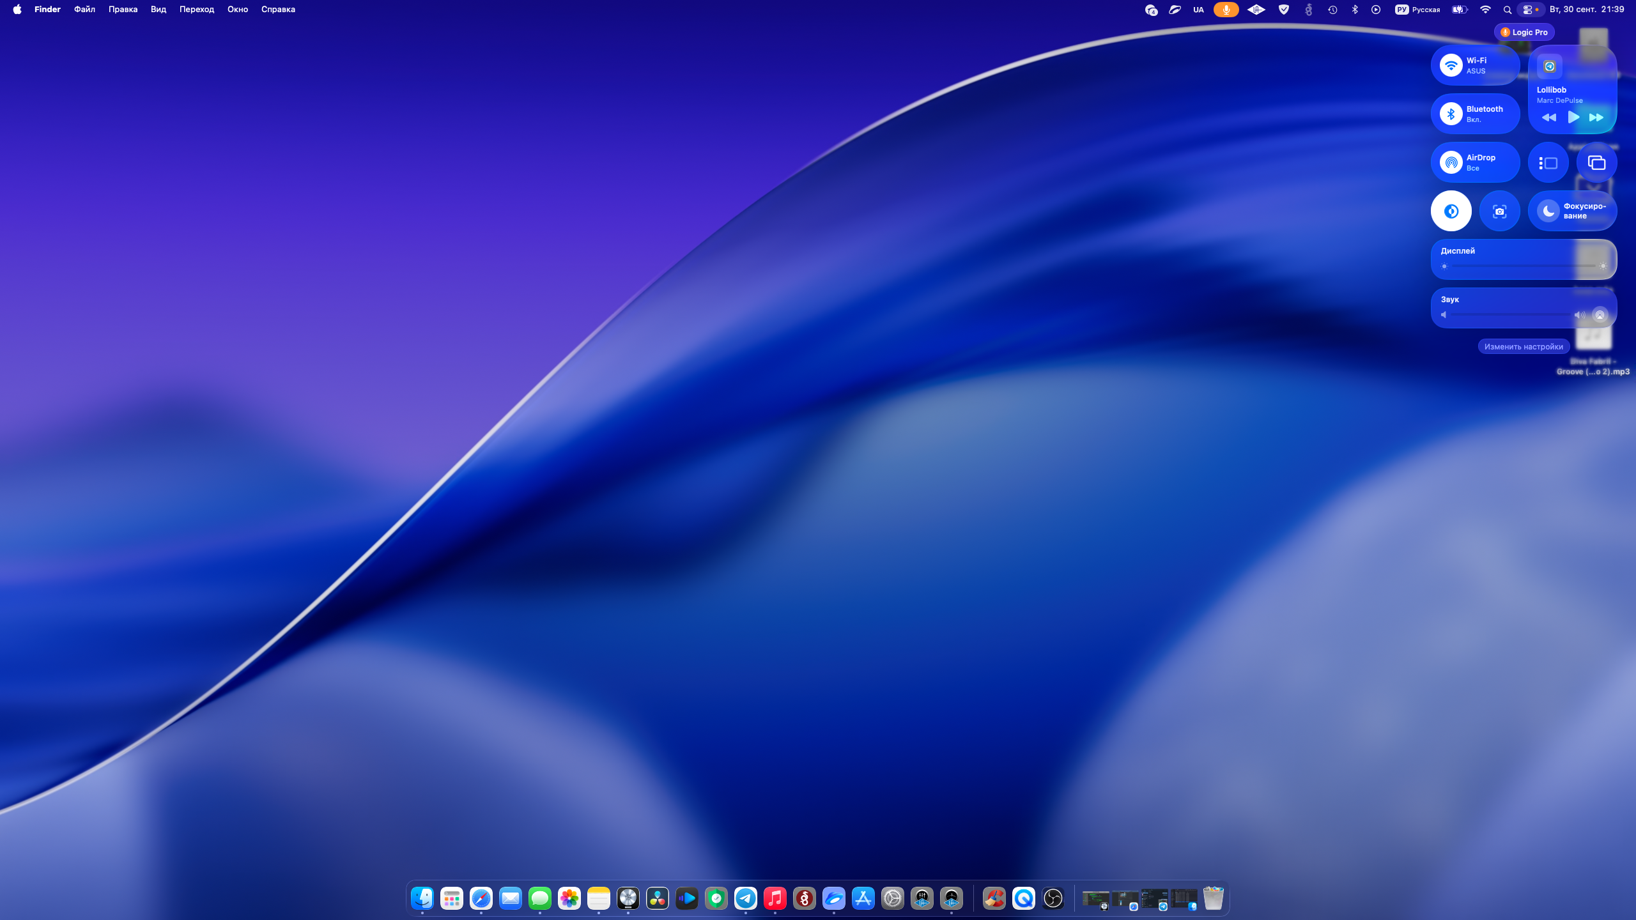The height and width of the screenshot is (920, 1636).
Task: Toggle Wi-Fi in Control Center
Action: [x=1451, y=65]
